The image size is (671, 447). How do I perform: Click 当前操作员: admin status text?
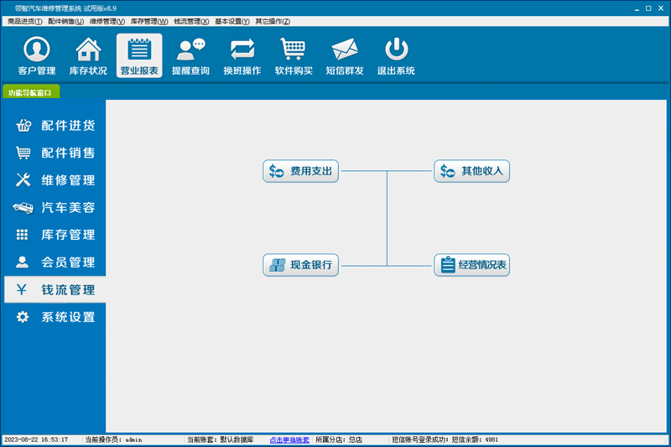click(113, 439)
